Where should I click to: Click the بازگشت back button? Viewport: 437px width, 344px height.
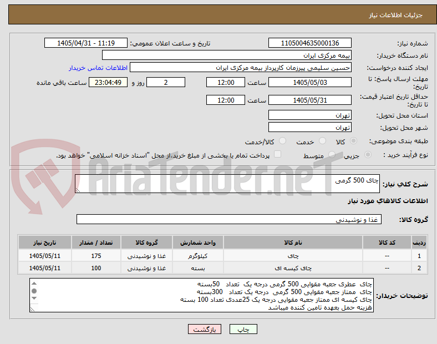[x=205, y=329]
